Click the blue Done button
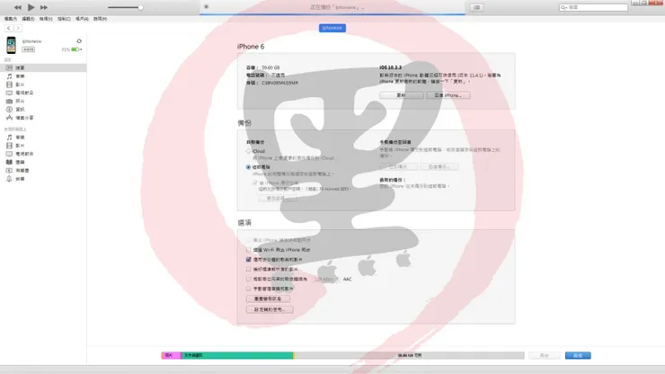 [578, 355]
